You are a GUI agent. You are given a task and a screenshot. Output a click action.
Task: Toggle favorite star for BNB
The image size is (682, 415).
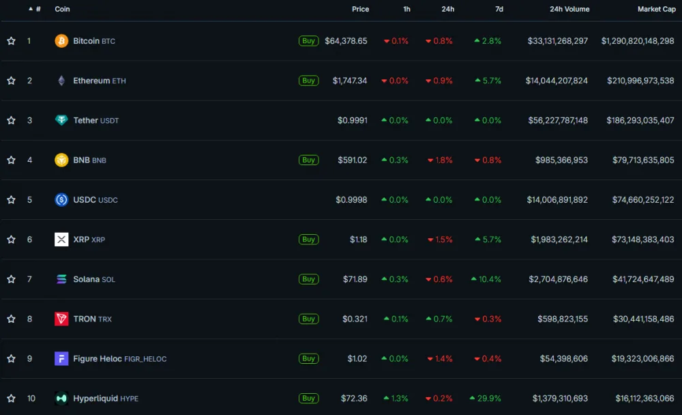coord(12,160)
